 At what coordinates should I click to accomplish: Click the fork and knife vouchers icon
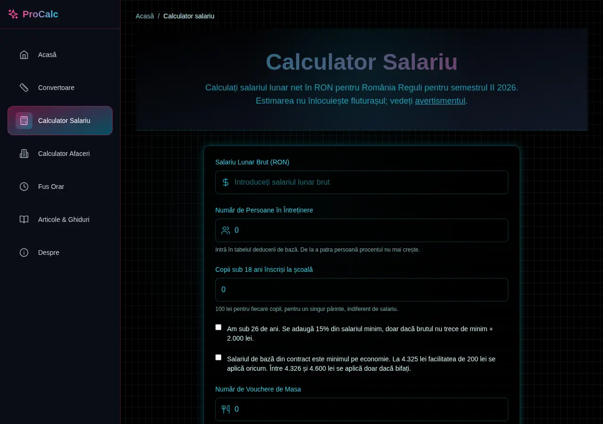[x=226, y=409]
